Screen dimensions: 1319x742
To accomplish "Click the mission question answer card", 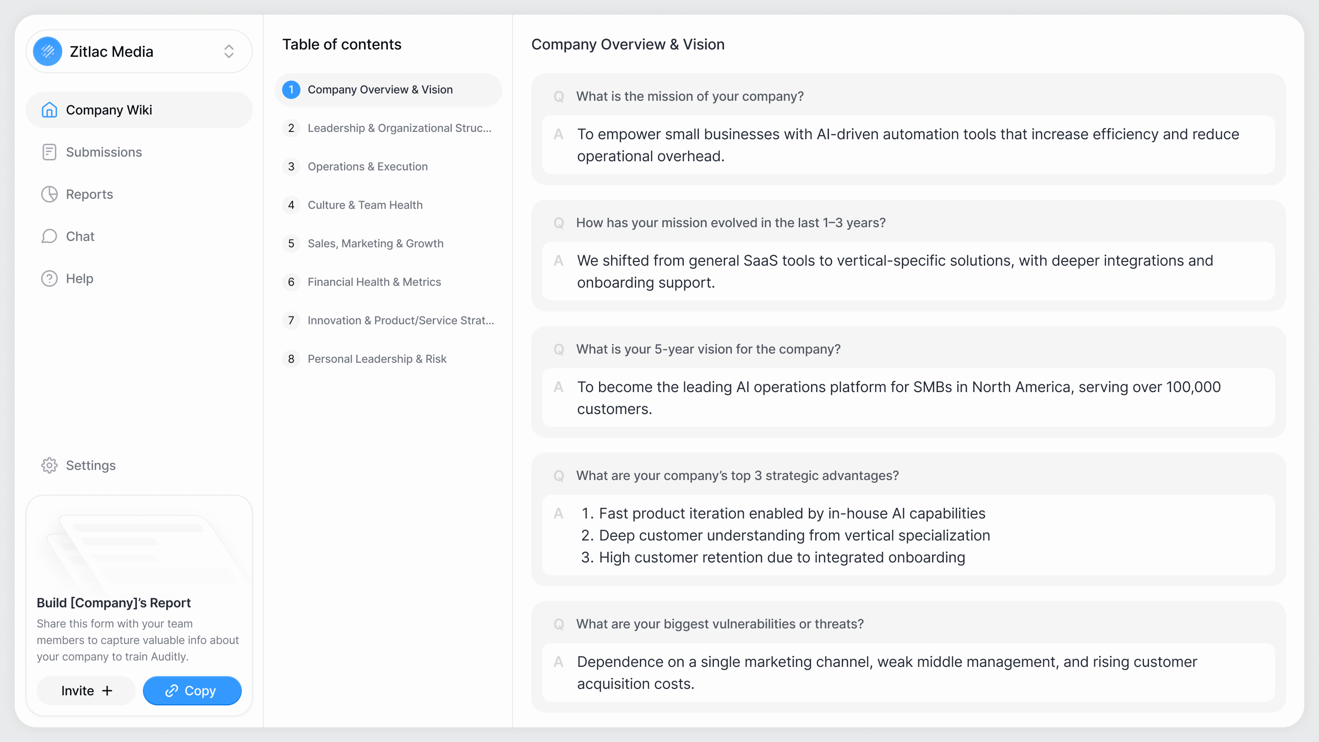I will tap(908, 145).
